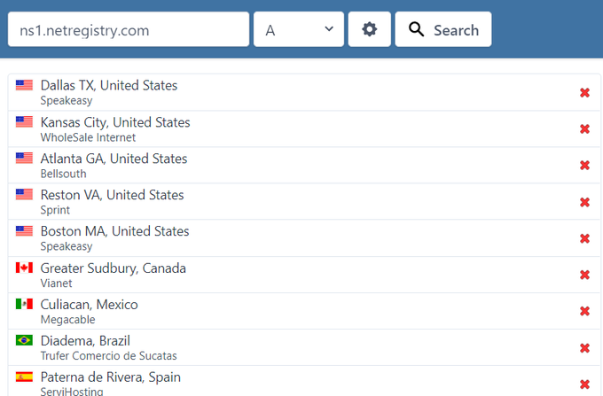Click the red X status for Boston MA
Image resolution: width=603 pixels, height=396 pixels.
pyautogui.click(x=584, y=238)
